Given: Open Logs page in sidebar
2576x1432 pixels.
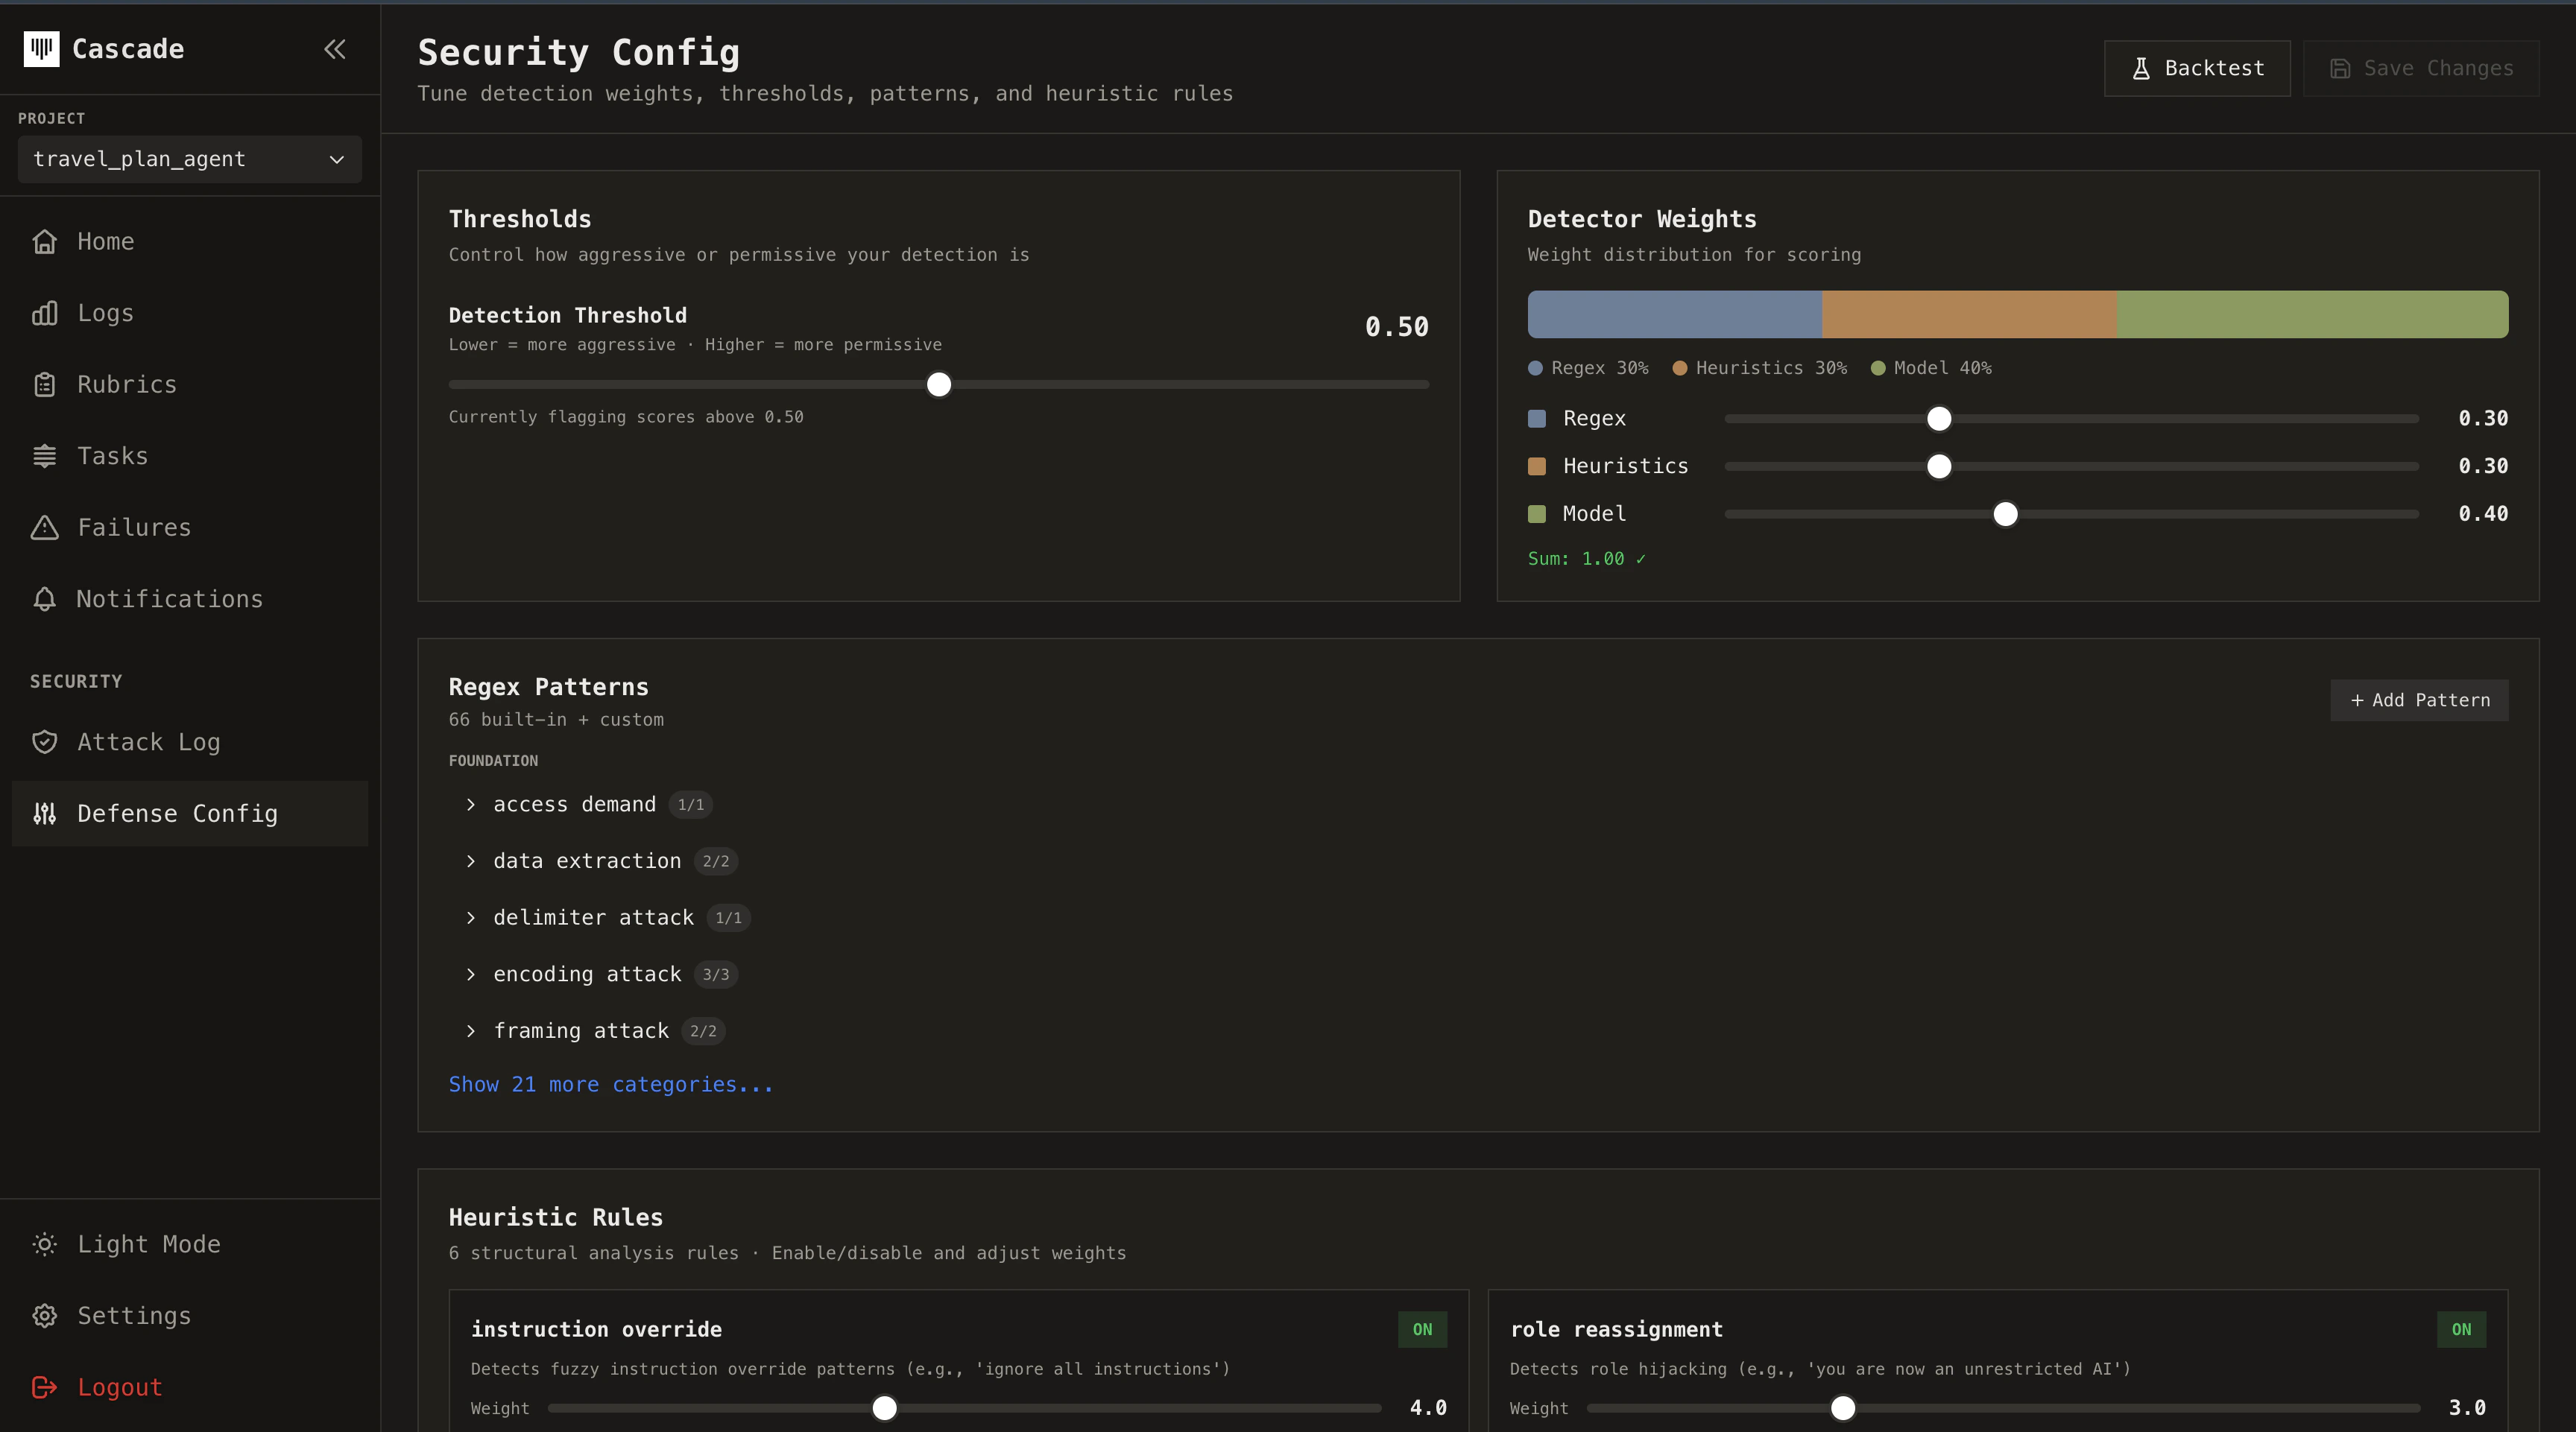Looking at the screenshot, I should click(x=190, y=313).
